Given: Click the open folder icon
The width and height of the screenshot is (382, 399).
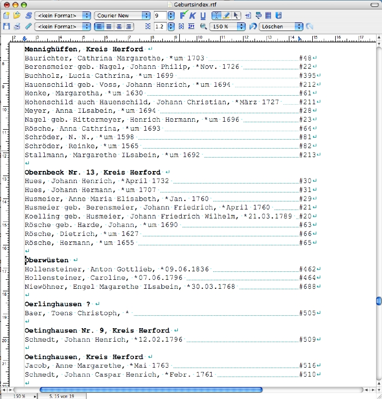Looking at the screenshot, I should tap(16, 15).
